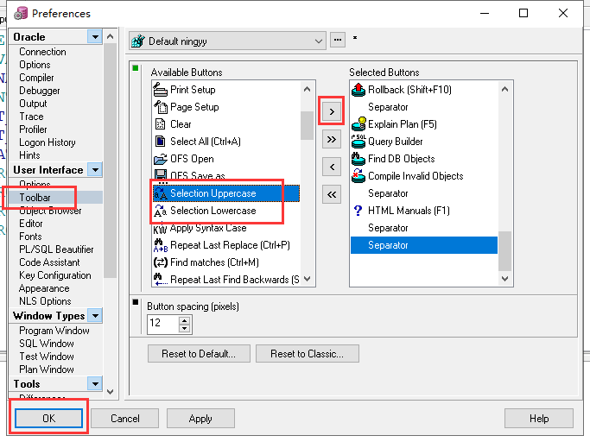Click Available Buttons list scroll-down arrow
Viewport: 590px width, 442px height.
point(307,279)
